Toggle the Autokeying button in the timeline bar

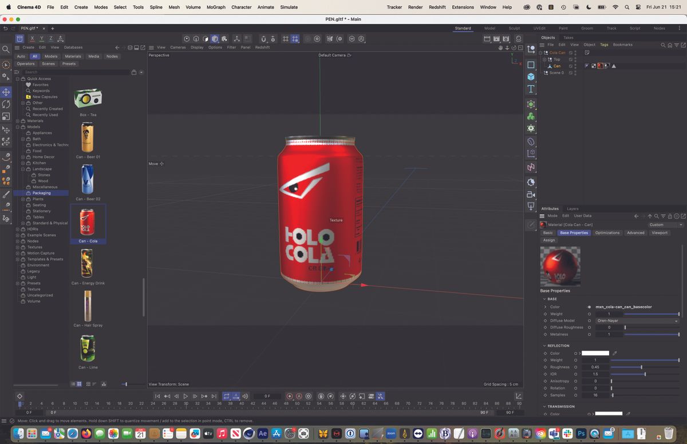point(298,396)
